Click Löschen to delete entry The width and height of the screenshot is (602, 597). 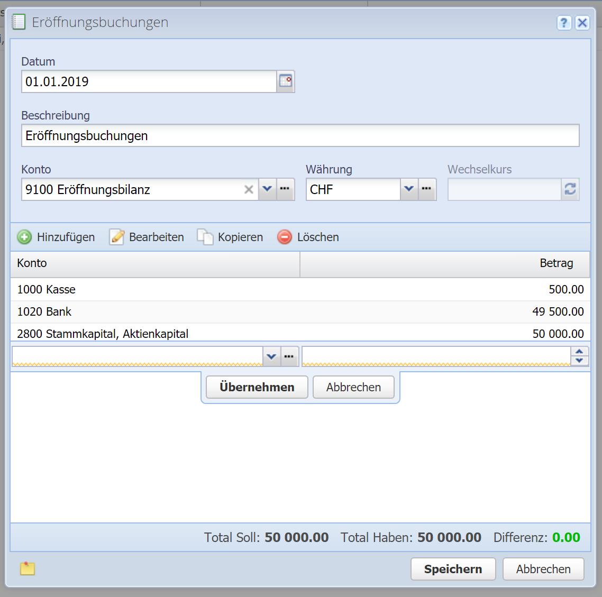[x=308, y=237]
